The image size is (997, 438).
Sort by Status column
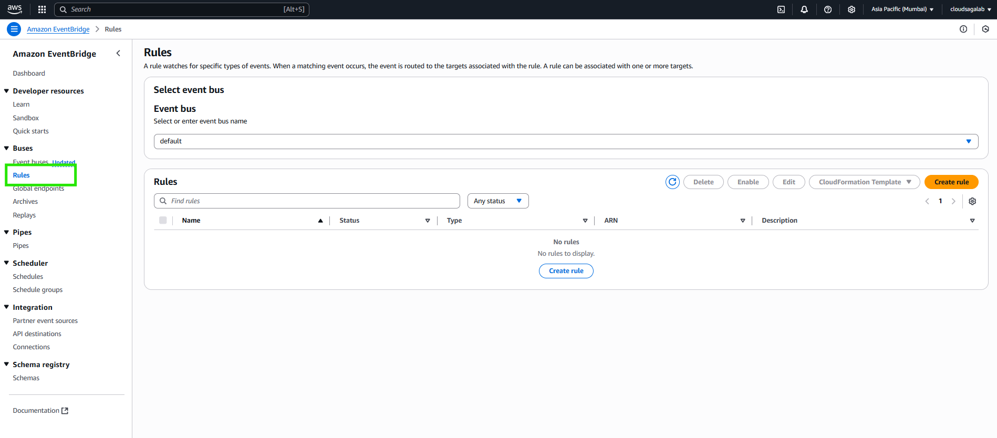428,221
